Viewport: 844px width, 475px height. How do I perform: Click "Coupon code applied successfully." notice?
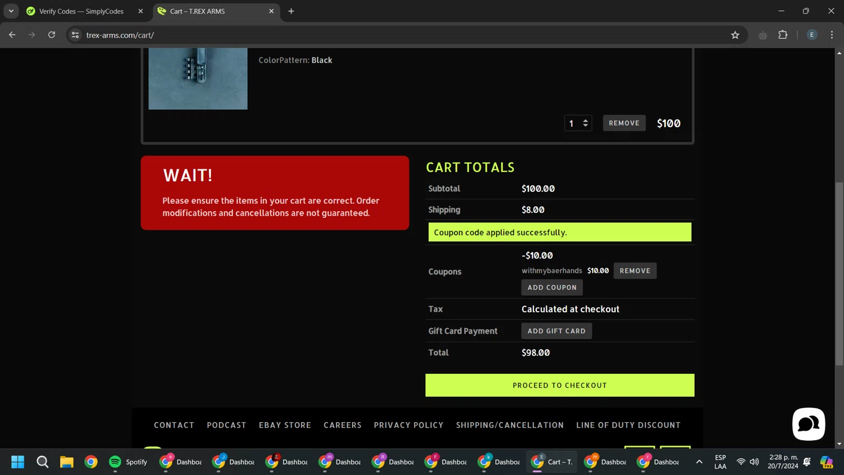560,232
